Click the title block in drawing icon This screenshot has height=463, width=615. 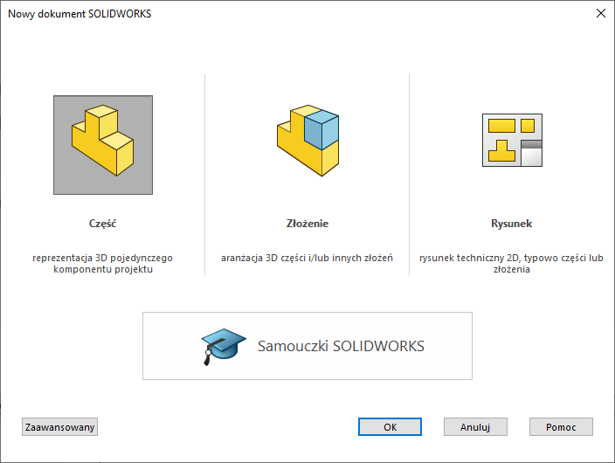[x=531, y=152]
